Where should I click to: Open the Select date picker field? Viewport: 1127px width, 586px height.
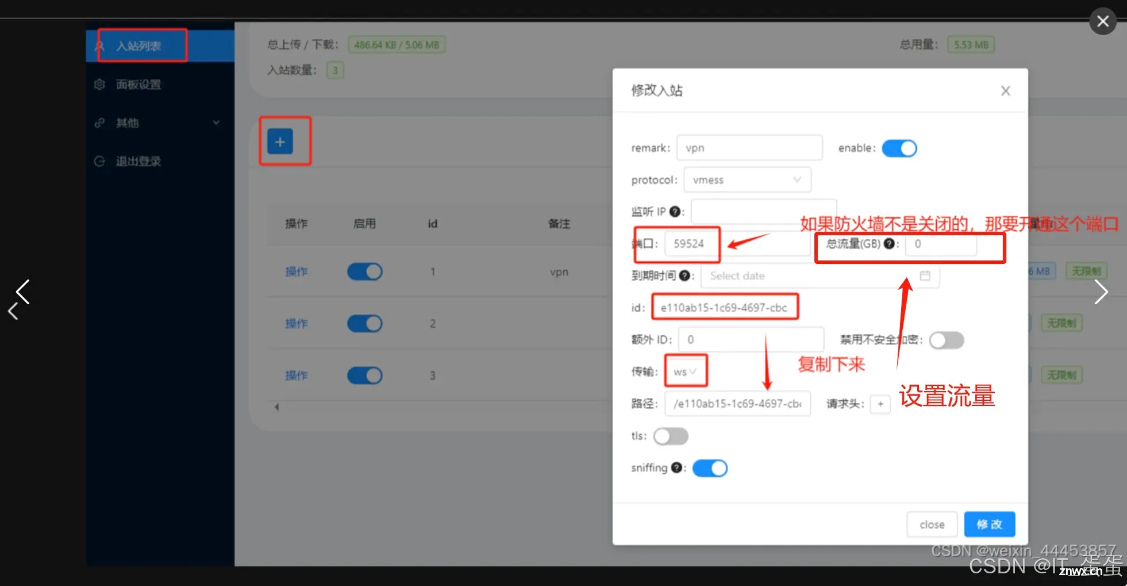(820, 276)
